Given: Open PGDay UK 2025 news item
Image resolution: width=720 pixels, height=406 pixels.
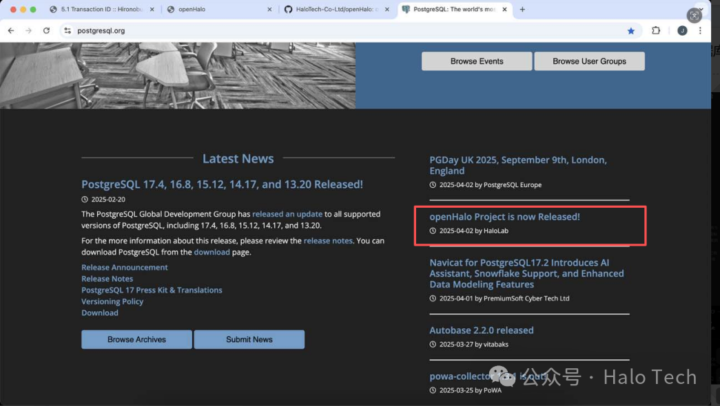Looking at the screenshot, I should (x=518, y=165).
